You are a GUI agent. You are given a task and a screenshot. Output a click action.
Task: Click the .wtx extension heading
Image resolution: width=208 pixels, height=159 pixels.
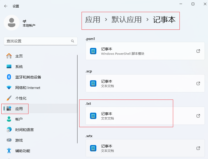[x=89, y=136]
